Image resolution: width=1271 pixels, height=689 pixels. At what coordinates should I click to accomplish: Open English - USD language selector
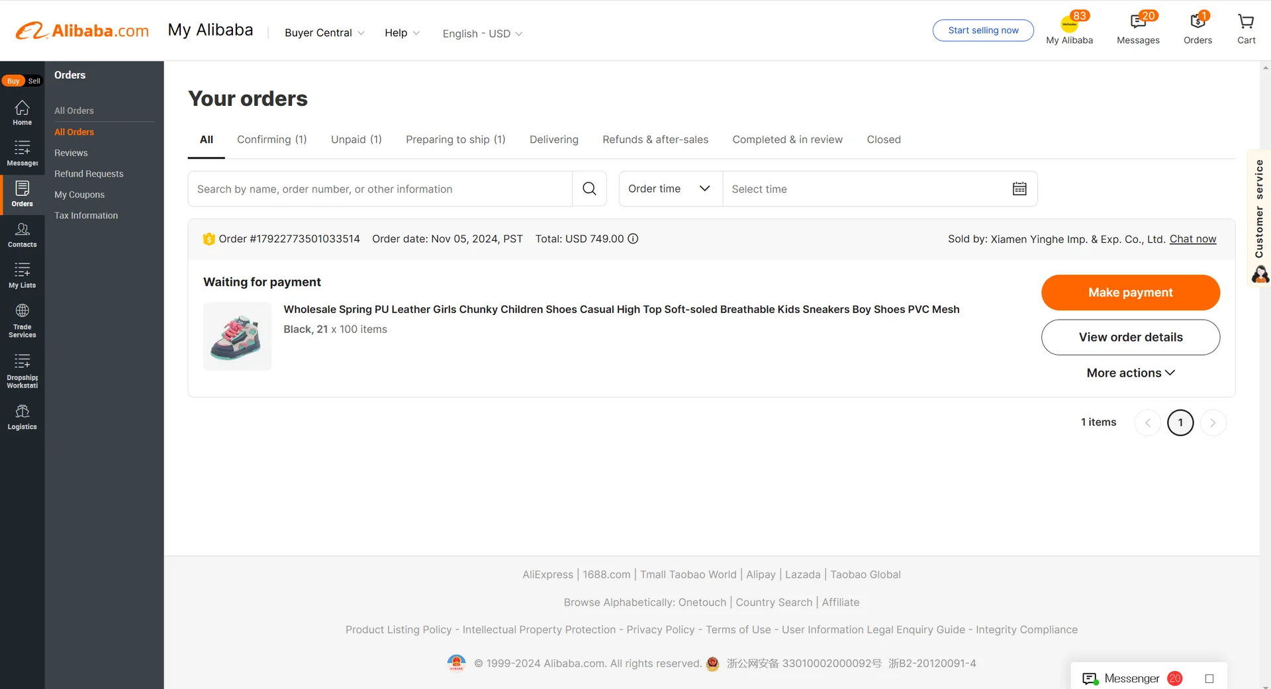(482, 34)
